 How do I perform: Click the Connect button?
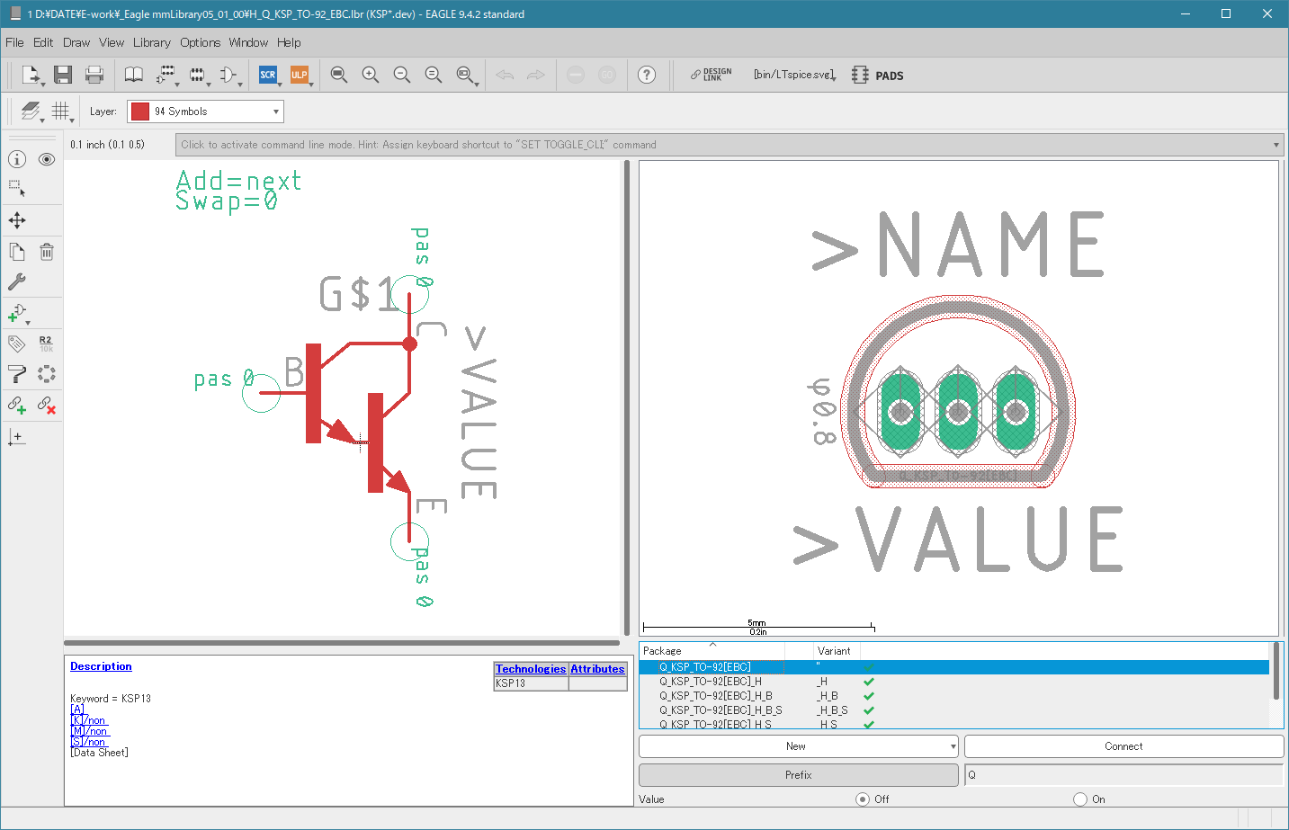(x=1123, y=746)
